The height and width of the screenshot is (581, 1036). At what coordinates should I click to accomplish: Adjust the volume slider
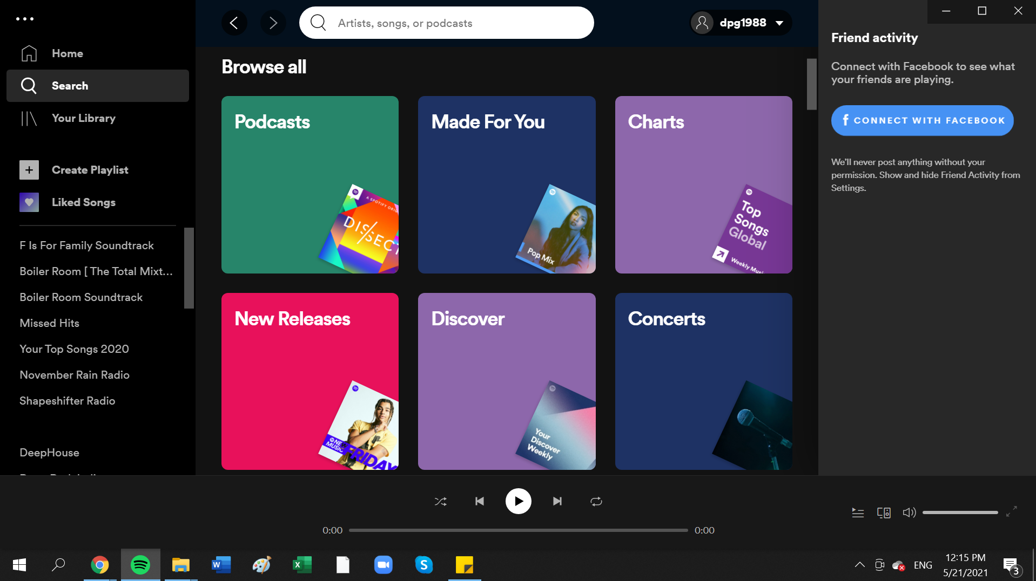(x=960, y=512)
